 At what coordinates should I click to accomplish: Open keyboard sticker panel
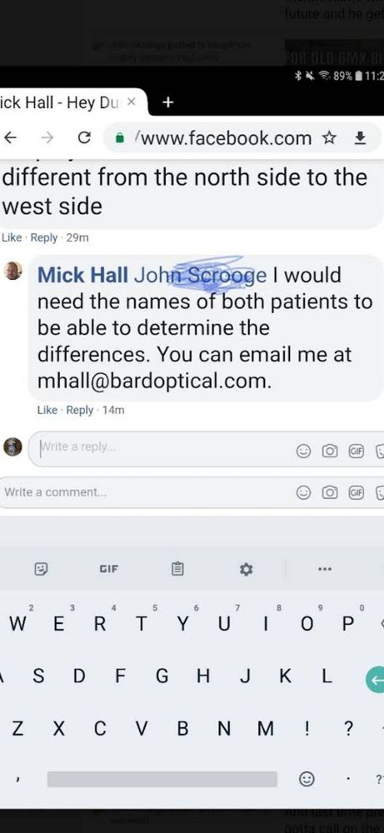pyautogui.click(x=42, y=570)
